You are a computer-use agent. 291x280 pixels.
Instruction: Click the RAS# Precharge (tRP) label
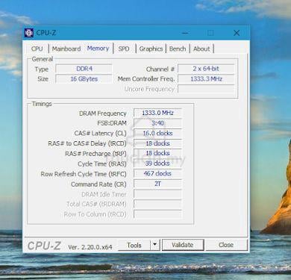tap(96, 154)
